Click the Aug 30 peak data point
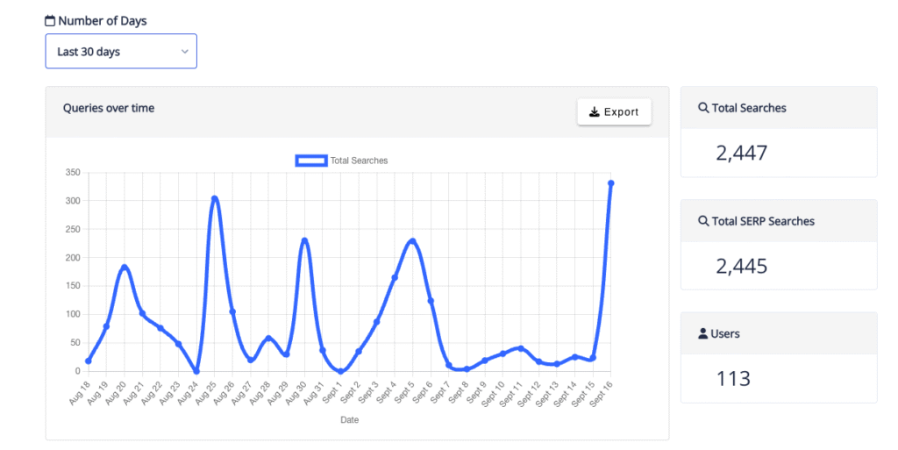Viewport: 898px width, 450px height. click(304, 240)
